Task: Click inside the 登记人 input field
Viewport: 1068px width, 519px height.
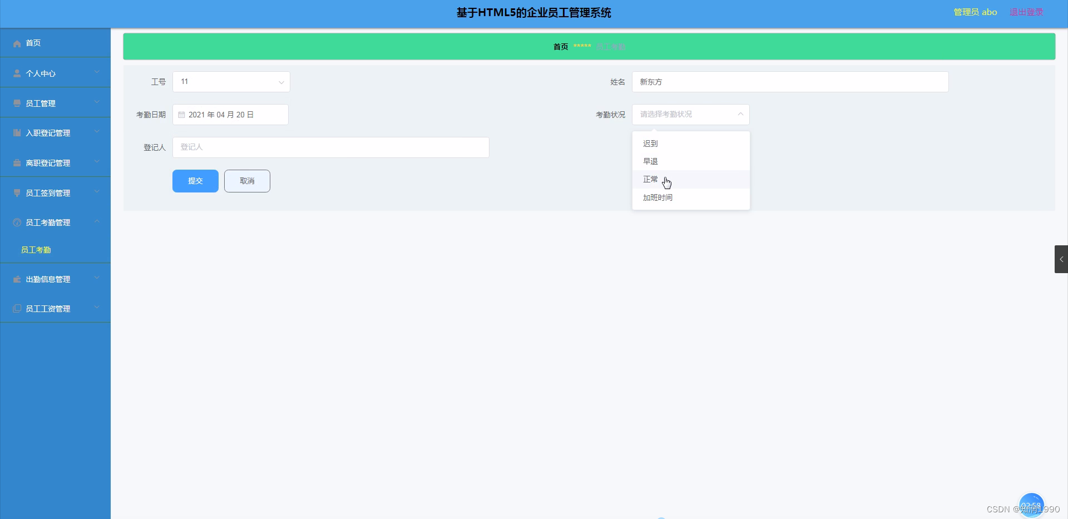Action: pos(331,147)
